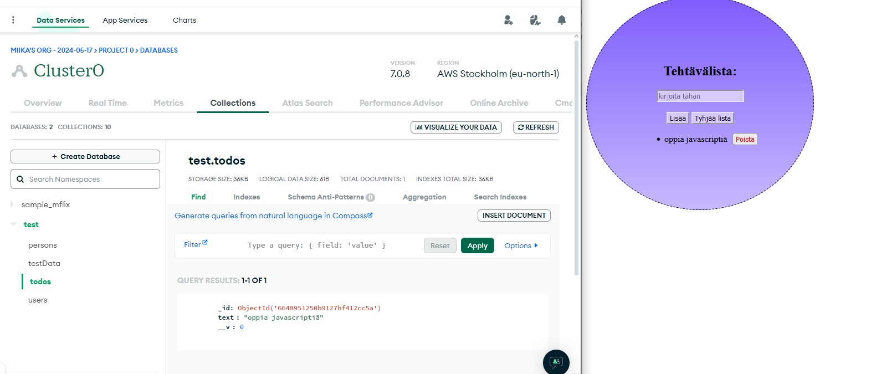Click the invite user icon
The height and width of the screenshot is (374, 871).
[x=508, y=20]
